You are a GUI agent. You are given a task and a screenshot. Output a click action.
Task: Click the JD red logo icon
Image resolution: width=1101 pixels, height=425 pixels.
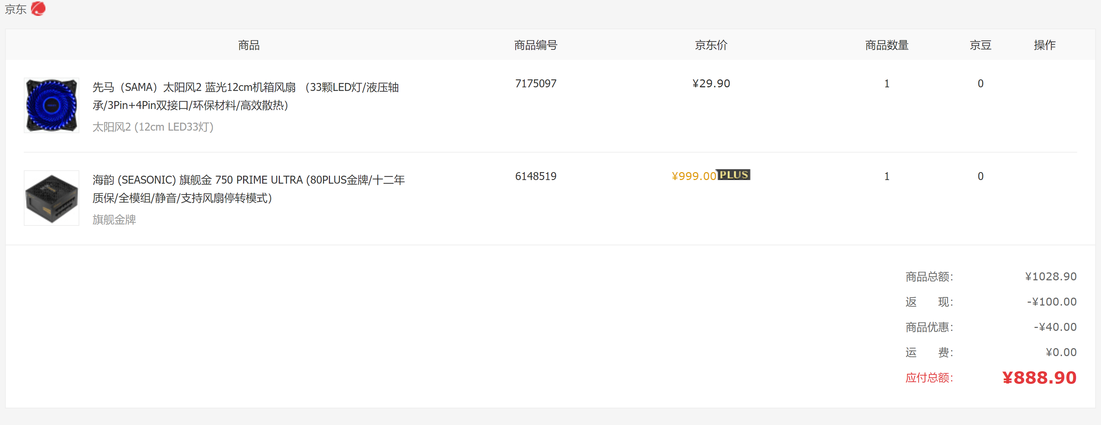(x=39, y=9)
